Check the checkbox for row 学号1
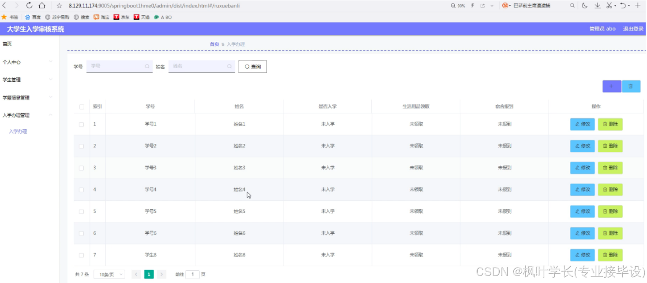This screenshot has width=647, height=283. [81, 124]
